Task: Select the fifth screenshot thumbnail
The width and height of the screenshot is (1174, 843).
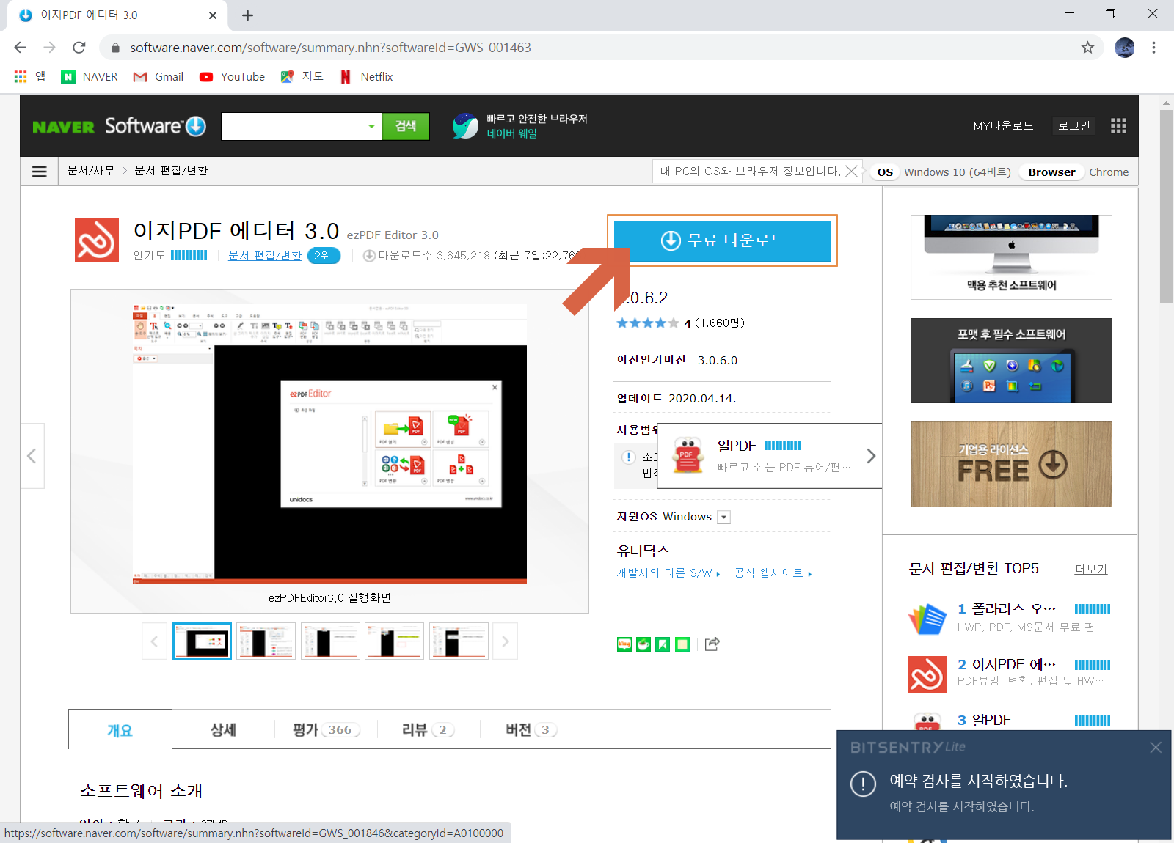Action: (x=459, y=641)
